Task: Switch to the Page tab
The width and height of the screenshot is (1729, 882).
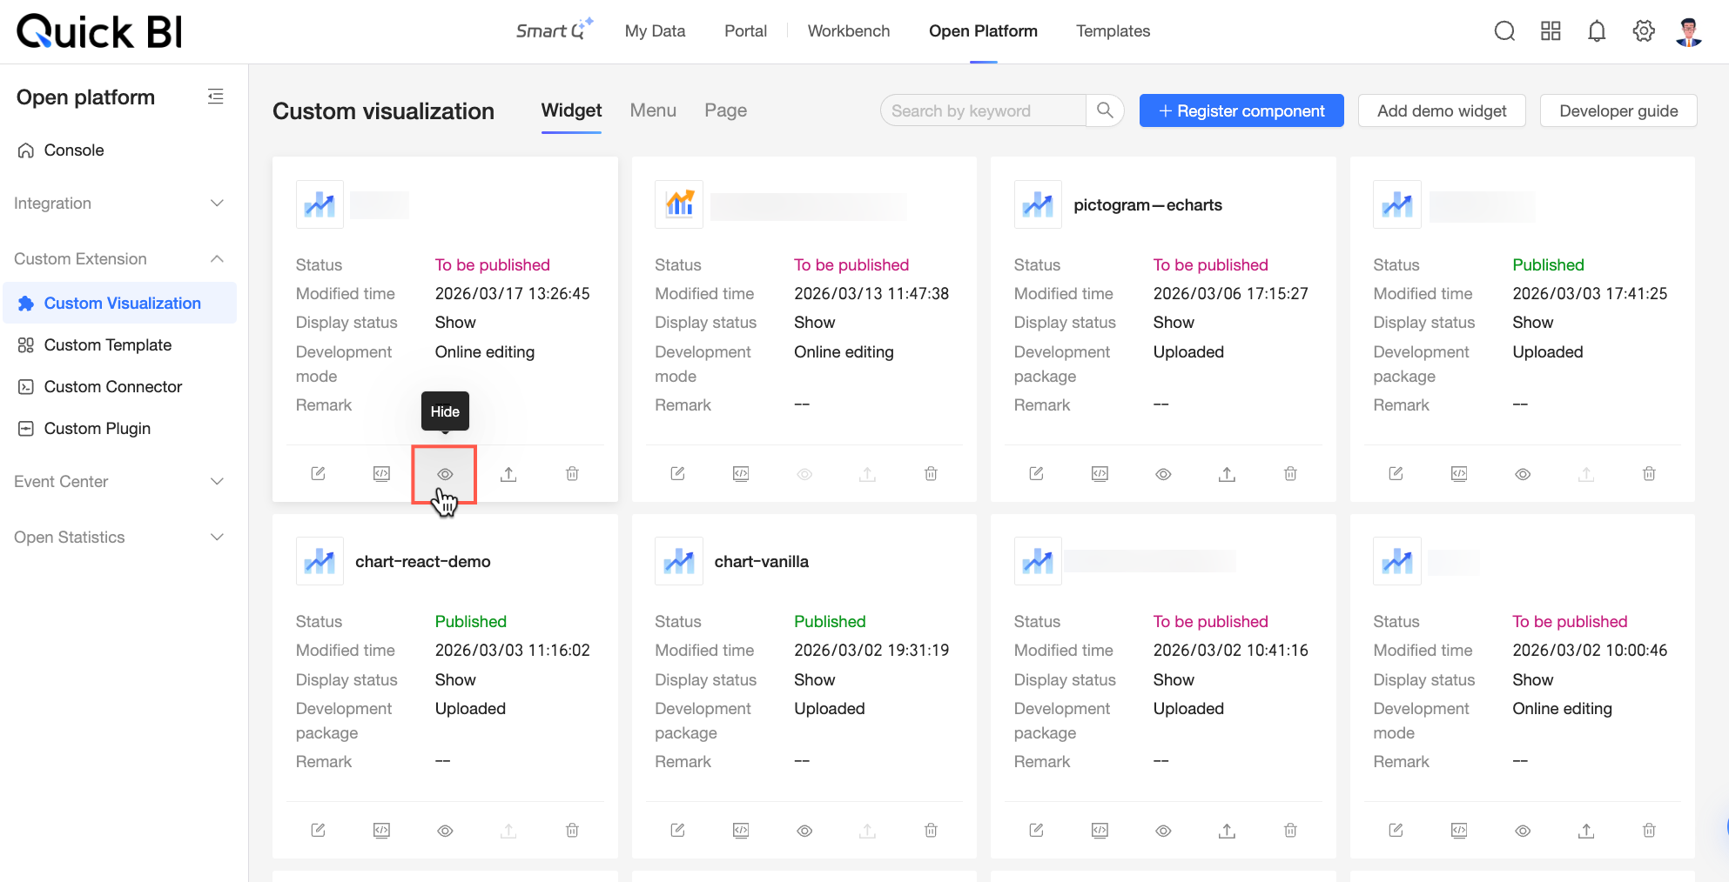Action: pyautogui.click(x=725, y=110)
